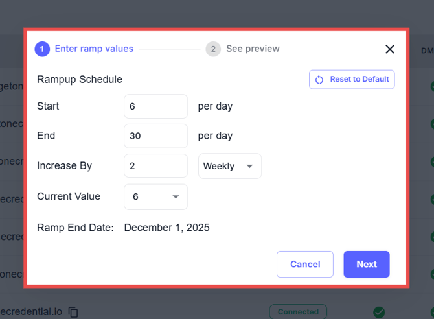This screenshot has height=319, width=434.
Task: Click the Increase By number field
Action: tap(155, 166)
